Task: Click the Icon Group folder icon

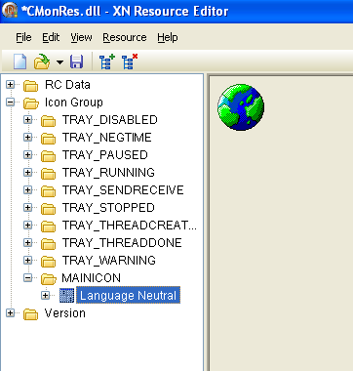Action: 31,103
